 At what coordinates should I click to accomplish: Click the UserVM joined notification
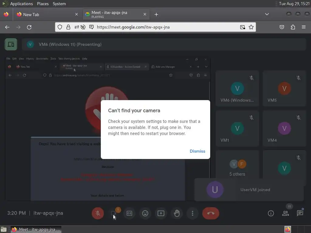249,190
